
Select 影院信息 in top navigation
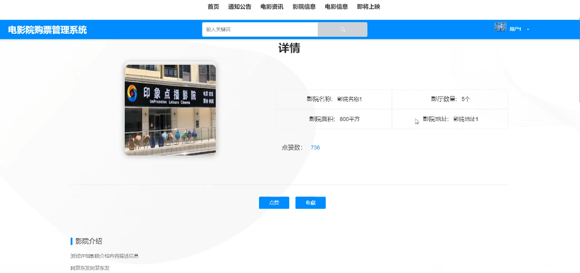pos(304,7)
